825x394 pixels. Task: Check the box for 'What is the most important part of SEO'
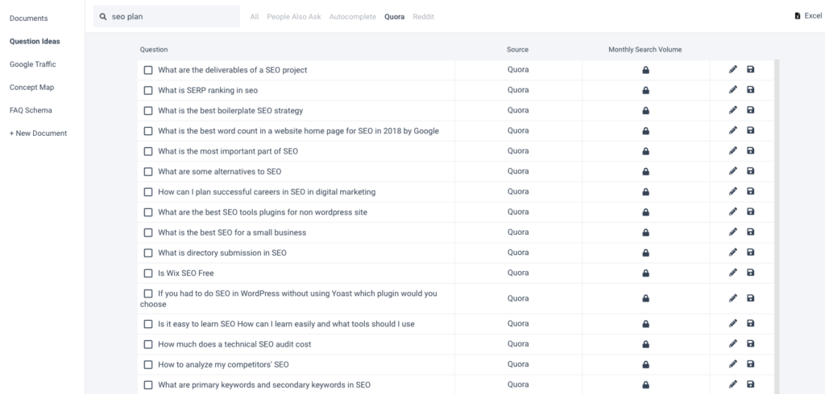tap(148, 151)
